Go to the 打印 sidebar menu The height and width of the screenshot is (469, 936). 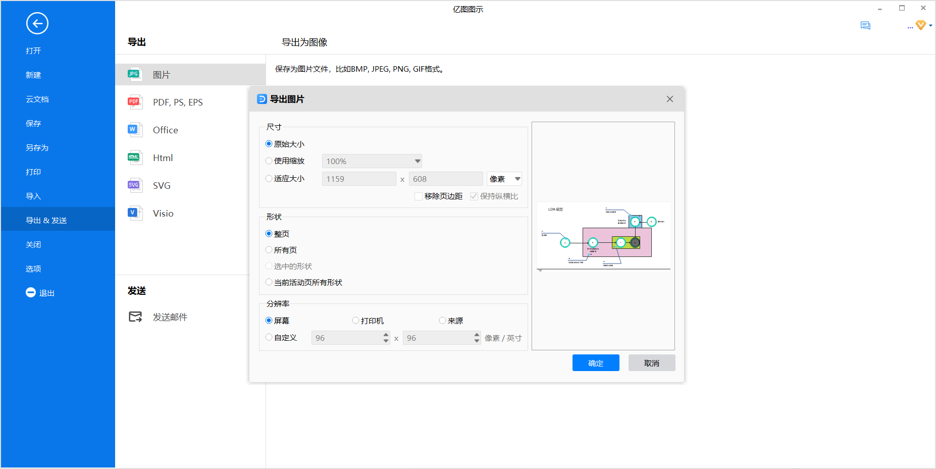(33, 172)
